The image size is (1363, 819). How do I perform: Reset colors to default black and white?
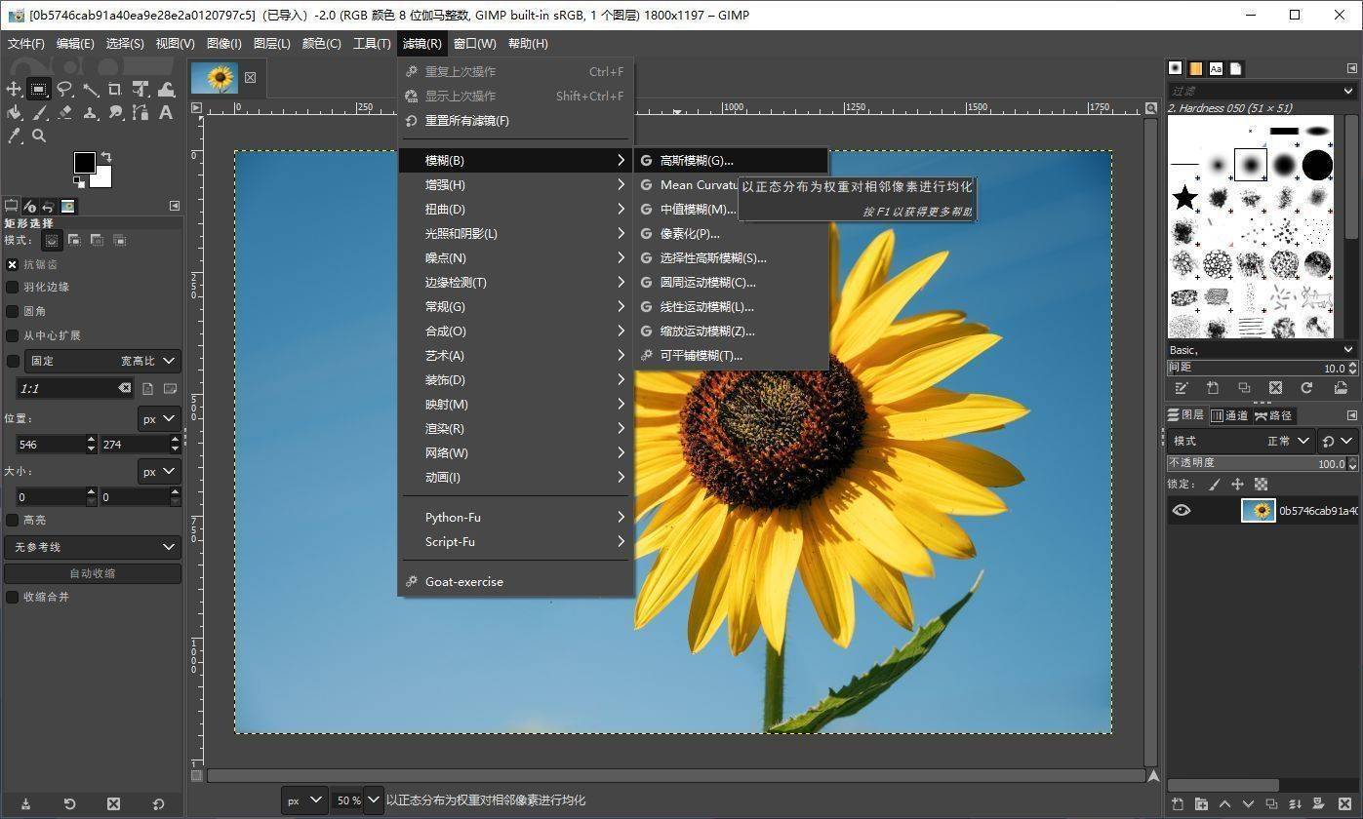click(78, 180)
